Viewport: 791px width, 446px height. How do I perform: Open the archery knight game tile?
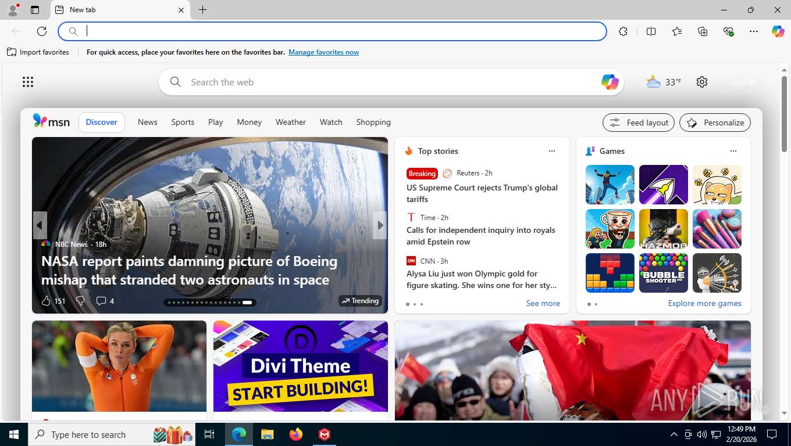coord(717,273)
